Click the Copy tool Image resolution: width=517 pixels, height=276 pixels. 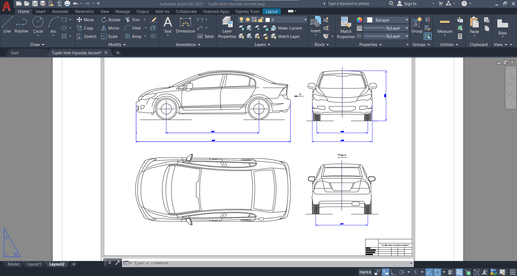click(85, 28)
